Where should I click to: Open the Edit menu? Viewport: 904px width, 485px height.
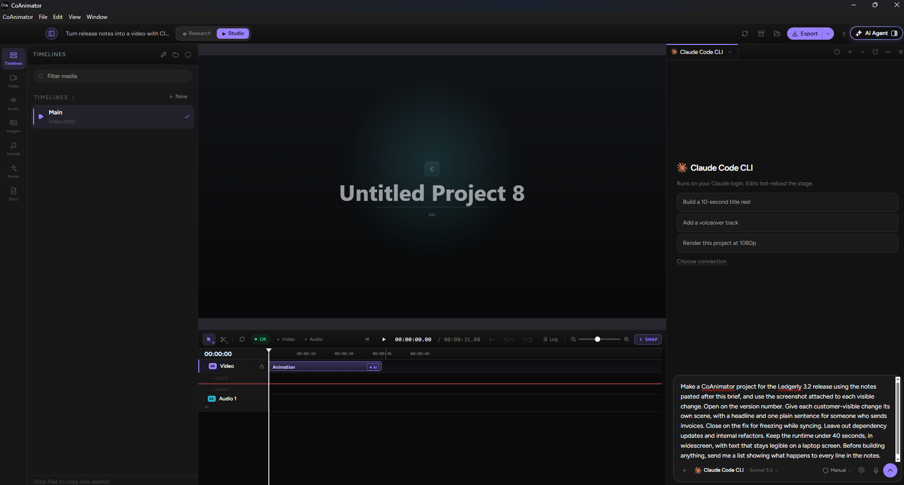tap(58, 17)
